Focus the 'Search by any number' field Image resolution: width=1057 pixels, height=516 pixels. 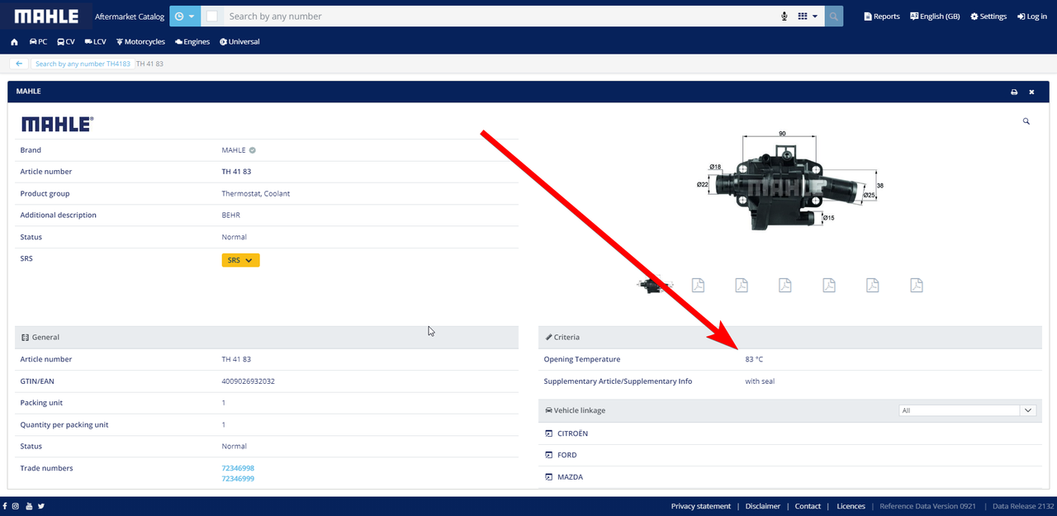(x=500, y=16)
